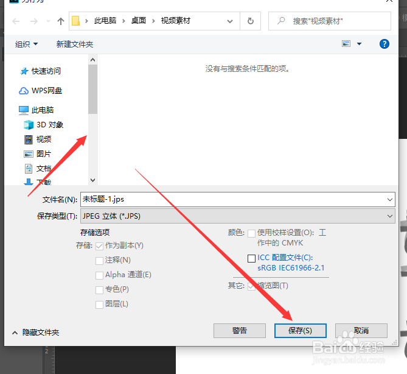The height and width of the screenshot is (374, 407).
Task: Toggle the 专色(P) checkbox
Action: tap(99, 290)
